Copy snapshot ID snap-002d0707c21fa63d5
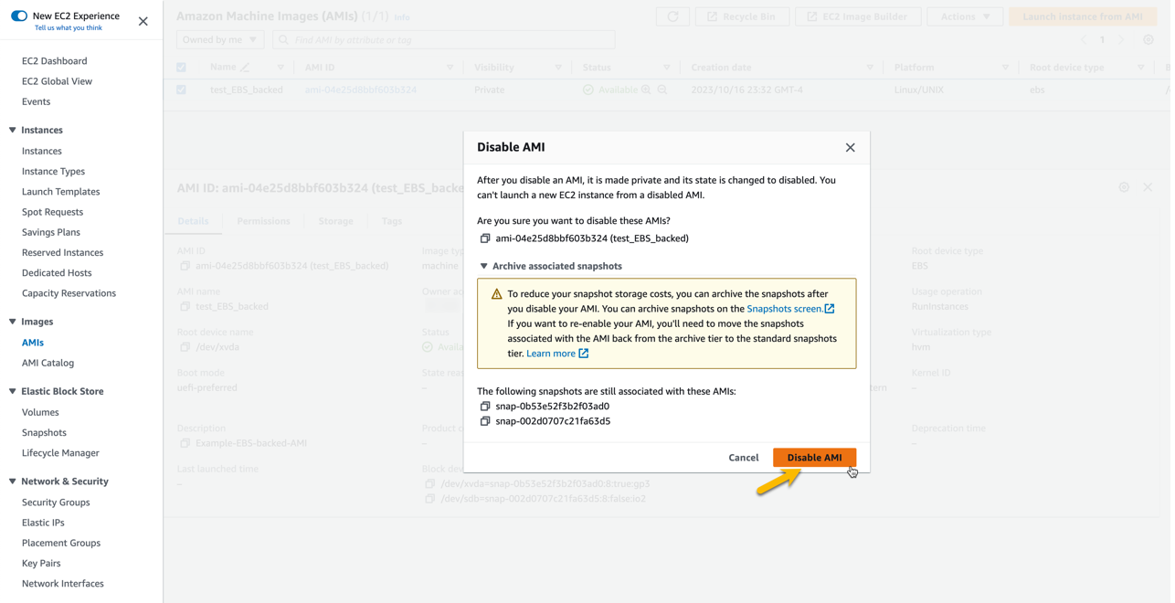Screen dimensions: 1175x603 click(484, 421)
